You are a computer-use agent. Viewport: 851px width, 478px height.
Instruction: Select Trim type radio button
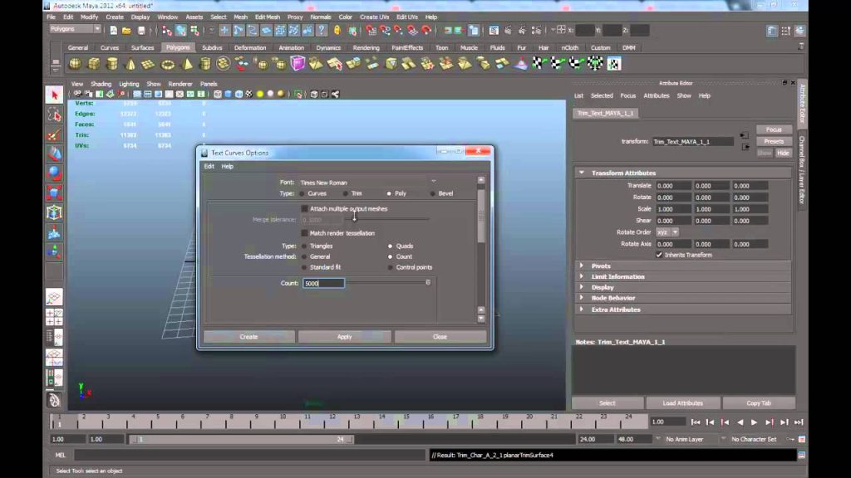click(346, 193)
